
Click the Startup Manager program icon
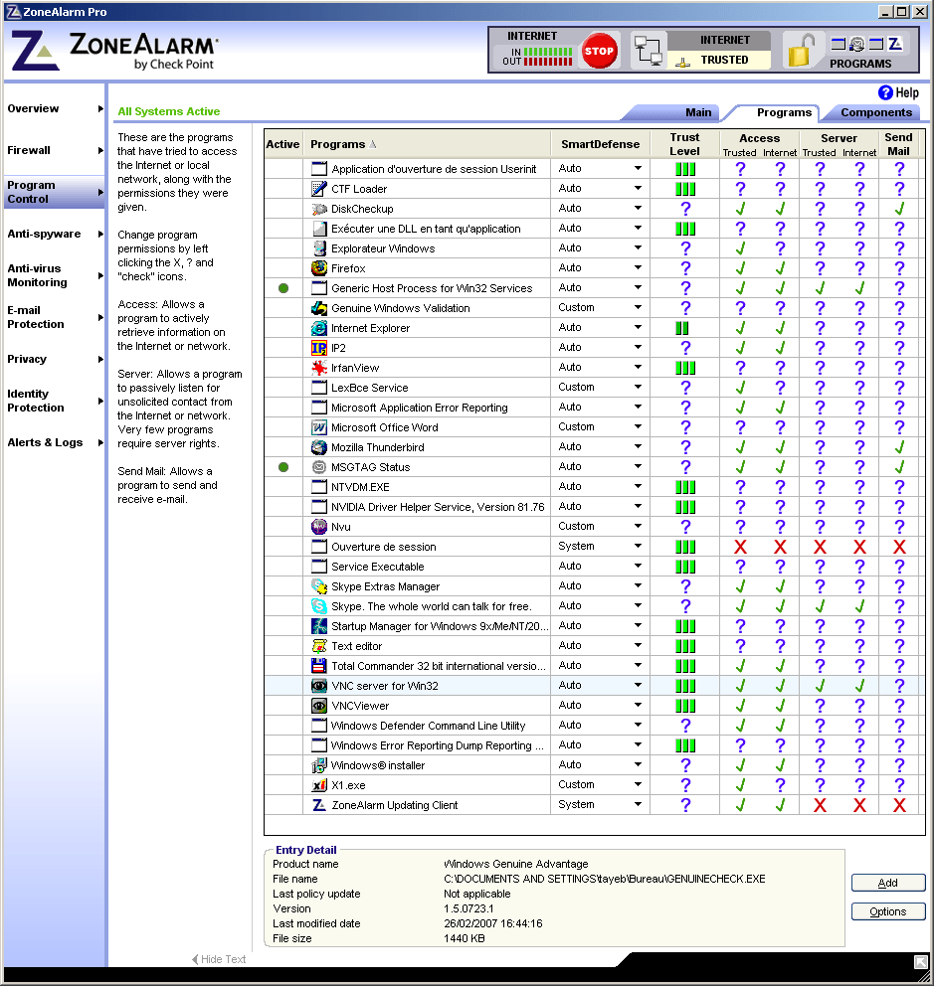[x=319, y=626]
